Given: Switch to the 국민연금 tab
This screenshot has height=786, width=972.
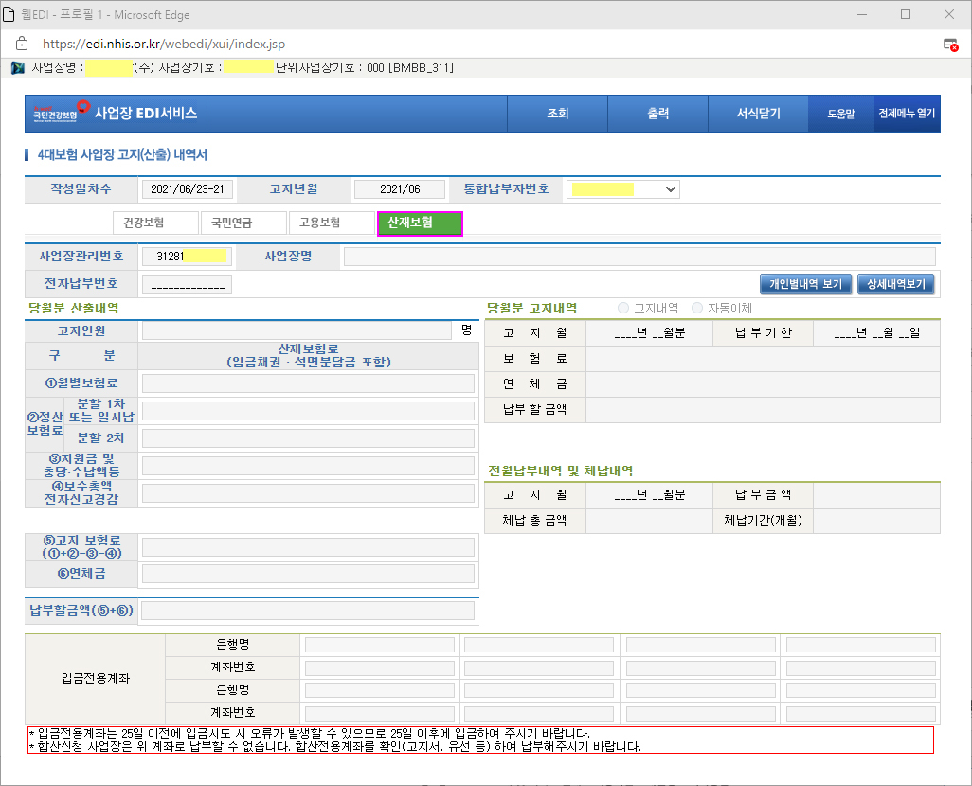Looking at the screenshot, I should coord(243,223).
